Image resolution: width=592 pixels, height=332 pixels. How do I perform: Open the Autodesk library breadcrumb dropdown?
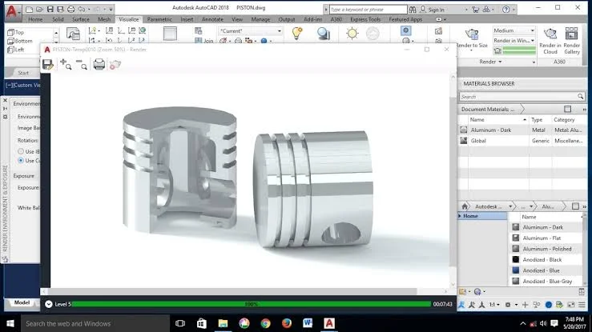(510, 206)
